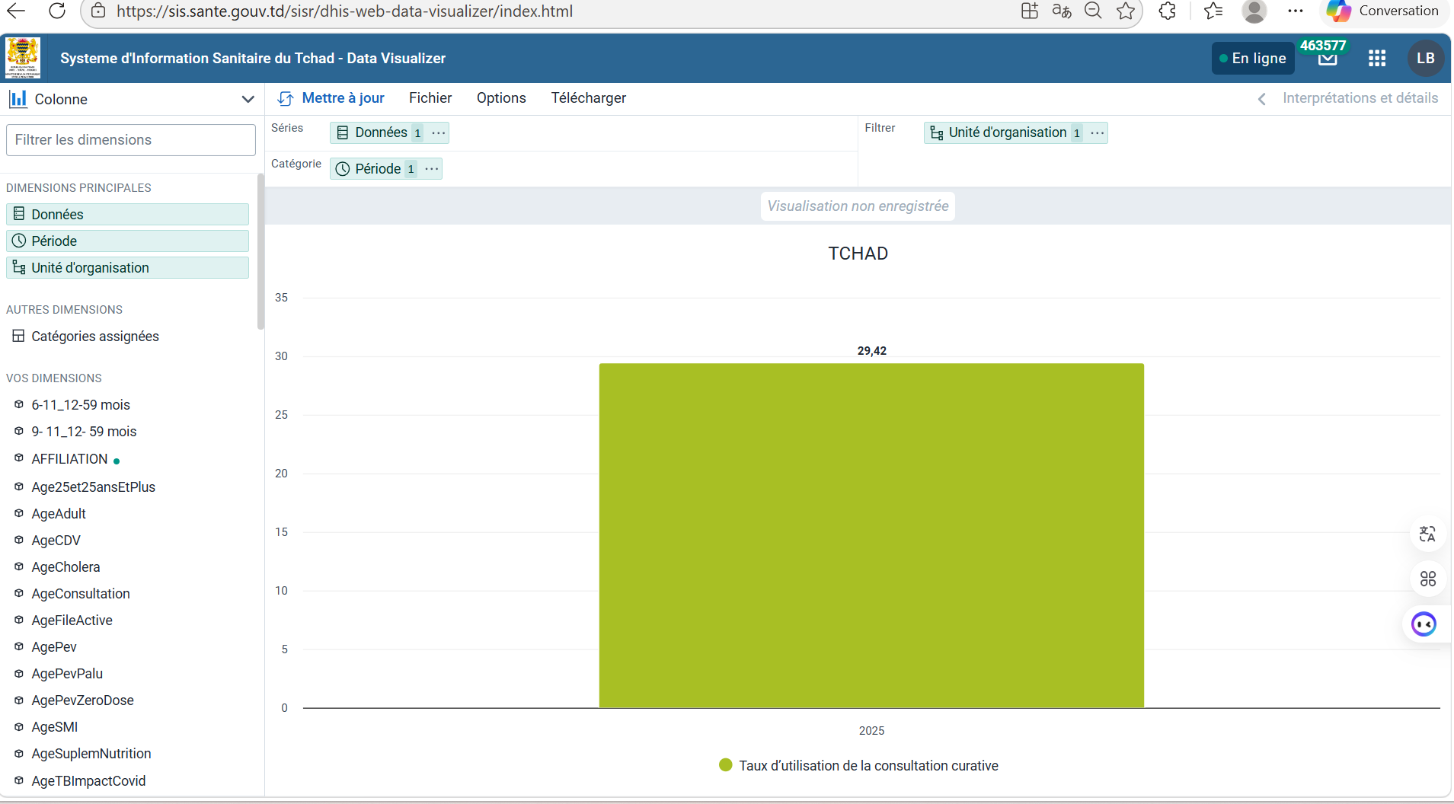Open the browser zoom-out magnifier icon
This screenshot has width=1454, height=804.
(x=1093, y=11)
